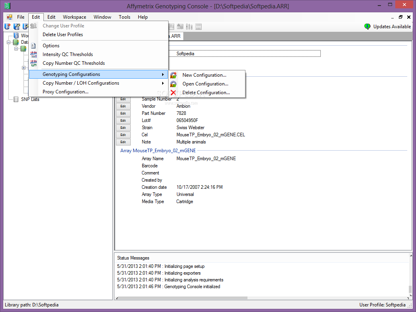Click Edit button for Vendor

[x=123, y=106]
